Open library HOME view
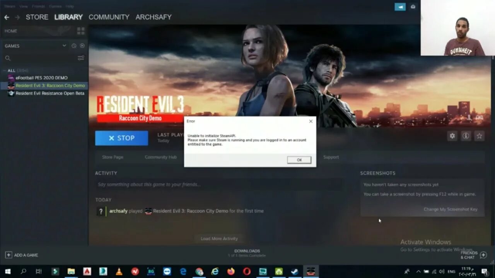495x278 pixels. 11,31
